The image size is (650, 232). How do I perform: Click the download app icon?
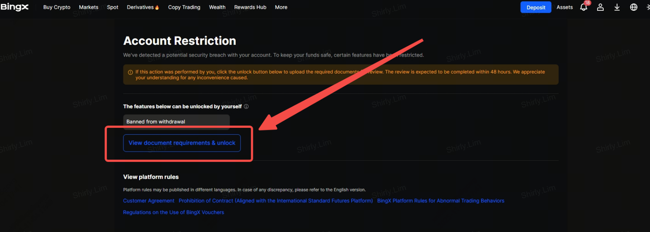(617, 8)
